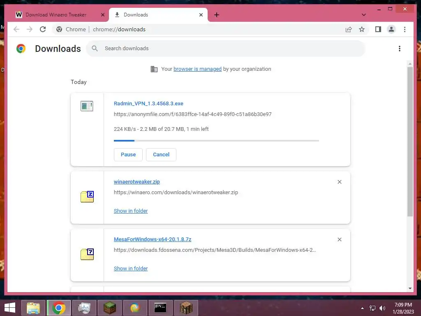
Task: Click the Radmin VPN exe file icon
Action: (87, 106)
